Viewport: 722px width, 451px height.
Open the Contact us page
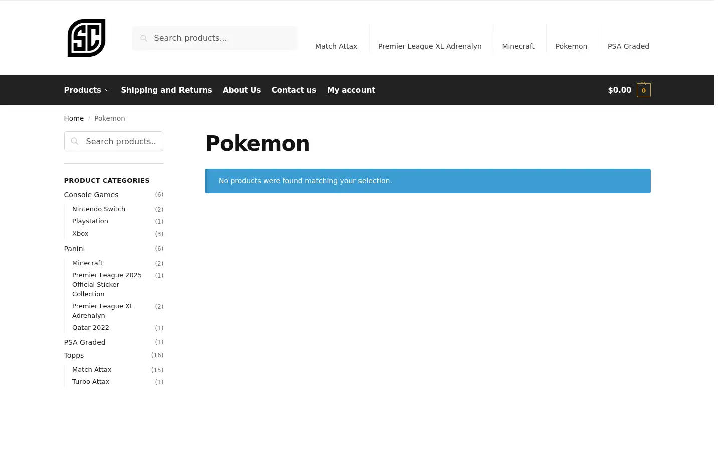(x=294, y=90)
